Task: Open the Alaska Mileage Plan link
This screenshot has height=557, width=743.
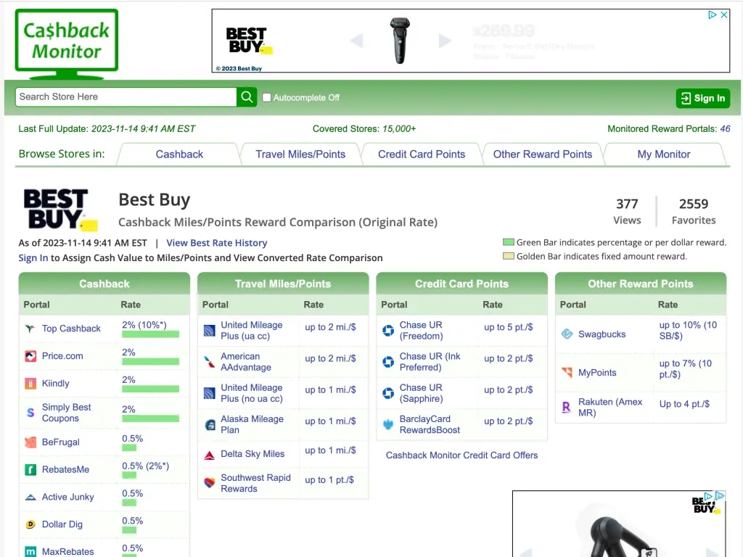Action: pyautogui.click(x=252, y=424)
